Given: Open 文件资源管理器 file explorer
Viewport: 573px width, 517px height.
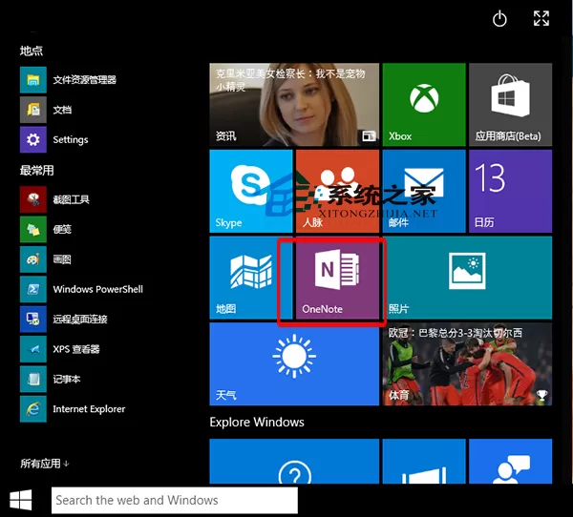Looking at the screenshot, I should [x=69, y=79].
